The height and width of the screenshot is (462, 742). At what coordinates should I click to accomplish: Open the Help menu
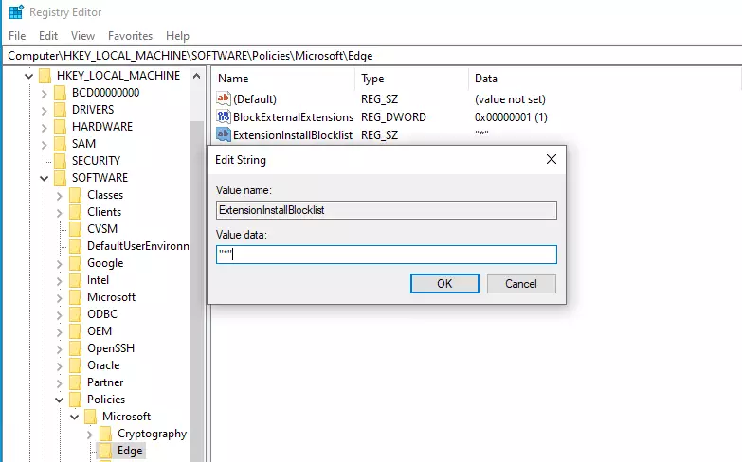coord(177,36)
